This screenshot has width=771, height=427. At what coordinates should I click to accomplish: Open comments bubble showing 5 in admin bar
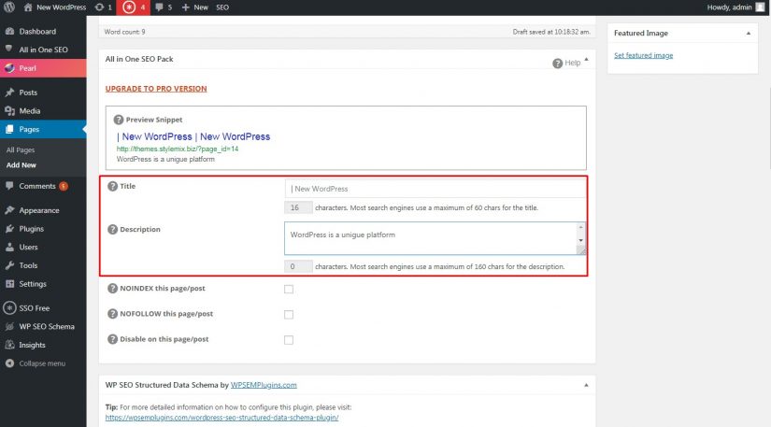click(164, 7)
